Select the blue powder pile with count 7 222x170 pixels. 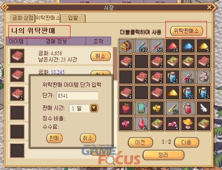pyautogui.click(x=188, y=46)
